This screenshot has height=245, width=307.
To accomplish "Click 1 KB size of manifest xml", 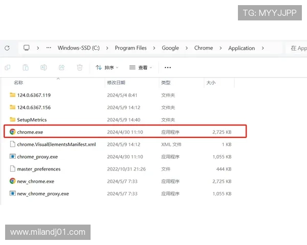I will point(227,144).
